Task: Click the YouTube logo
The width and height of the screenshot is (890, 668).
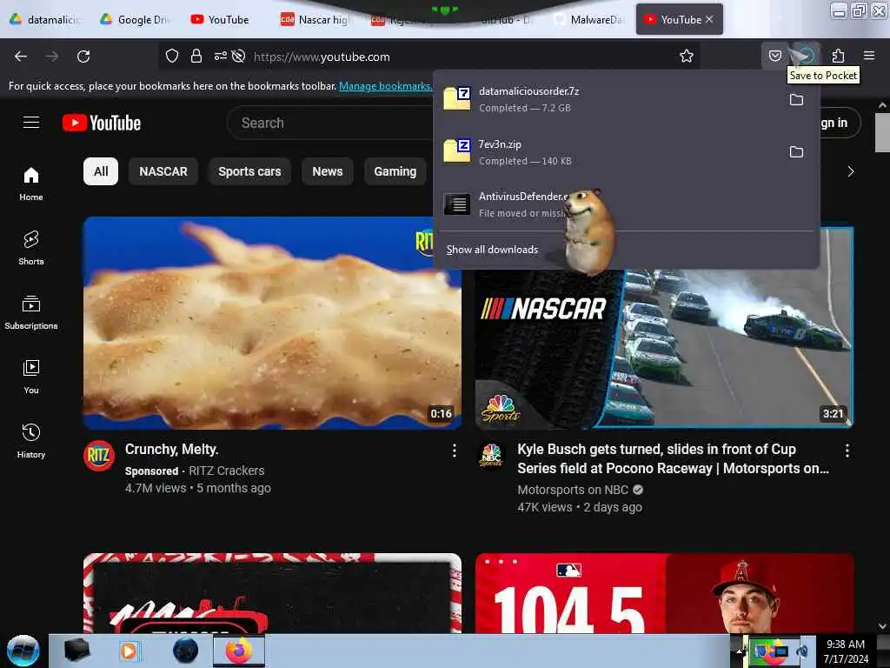Action: (102, 123)
